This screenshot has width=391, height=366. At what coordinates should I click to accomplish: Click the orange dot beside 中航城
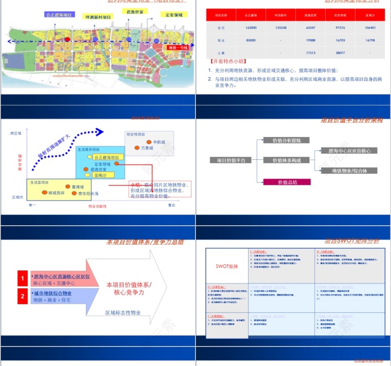tap(148, 142)
